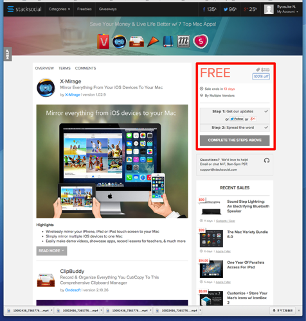The width and height of the screenshot is (306, 321).
Task: Click support@stacksocial.com email link
Action: point(219,169)
